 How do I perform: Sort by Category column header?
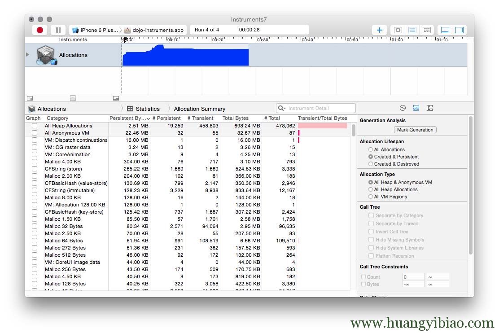pyautogui.click(x=76, y=118)
